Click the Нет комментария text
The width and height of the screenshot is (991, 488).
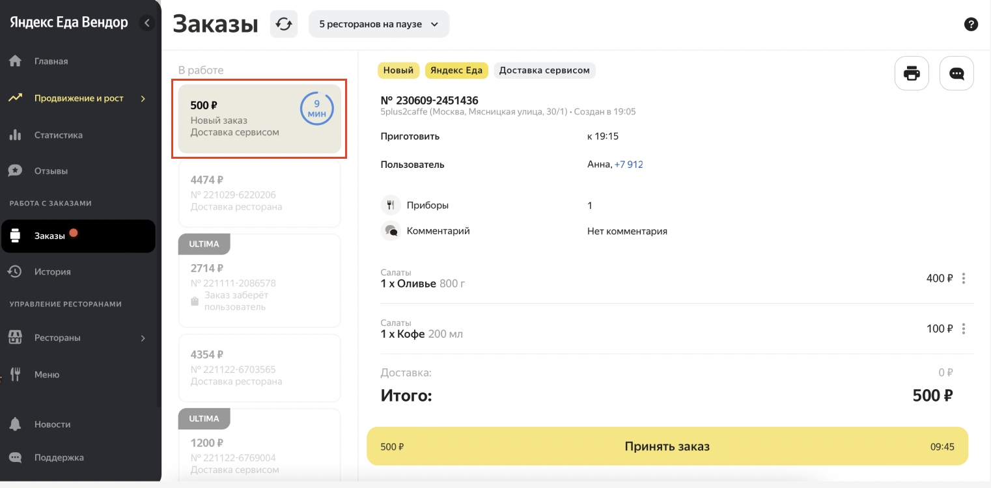627,231
